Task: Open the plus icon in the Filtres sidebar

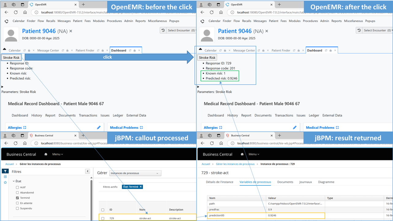Action: point(5,177)
